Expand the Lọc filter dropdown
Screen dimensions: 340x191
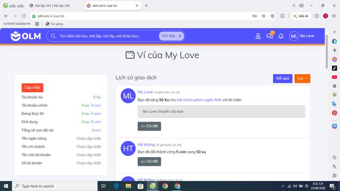(x=302, y=79)
